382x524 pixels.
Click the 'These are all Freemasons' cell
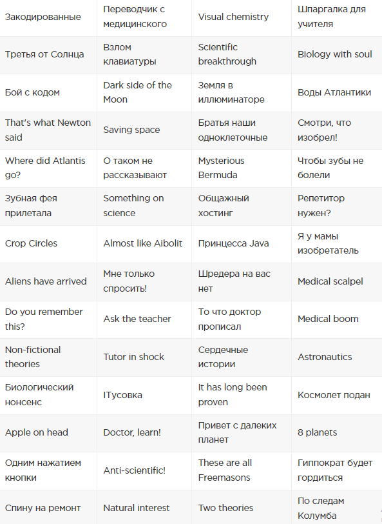(x=242, y=471)
